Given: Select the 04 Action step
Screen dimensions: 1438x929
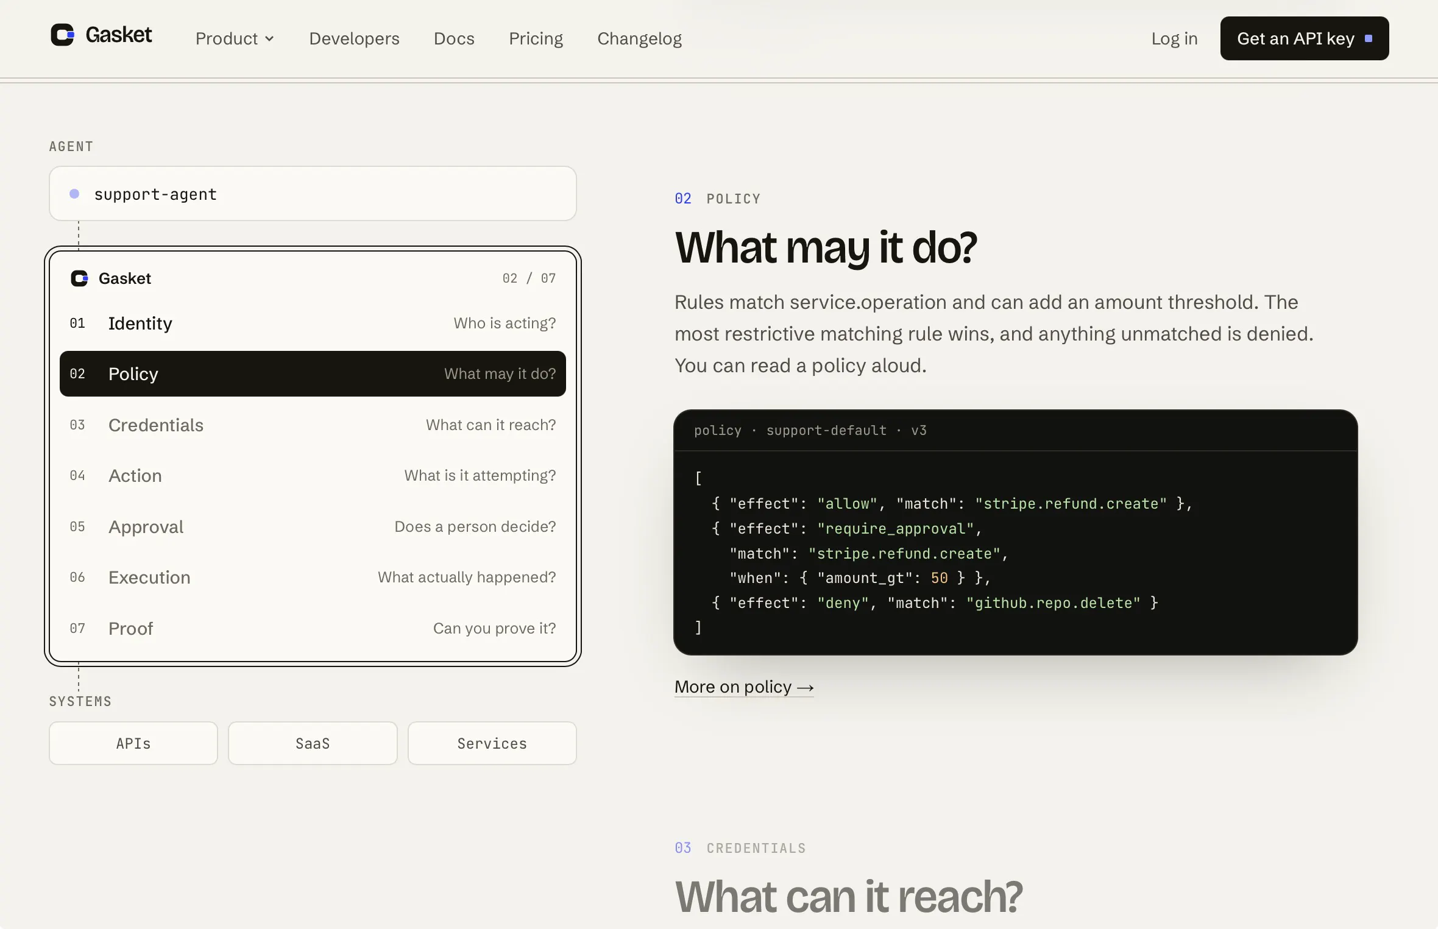Looking at the screenshot, I should tap(313, 475).
